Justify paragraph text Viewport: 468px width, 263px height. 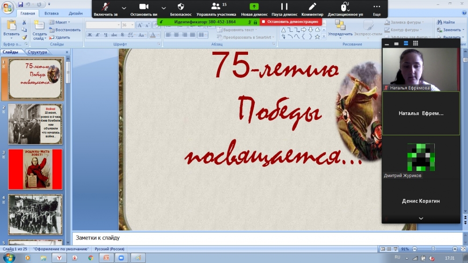tap(192, 35)
